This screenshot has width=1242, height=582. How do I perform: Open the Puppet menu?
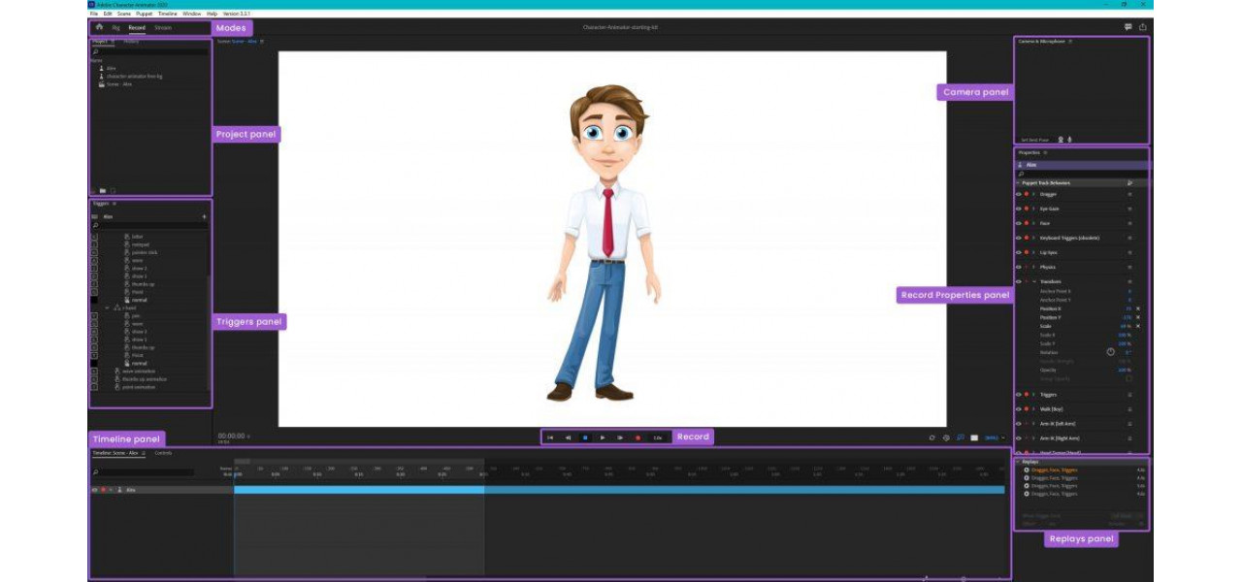[x=144, y=14]
